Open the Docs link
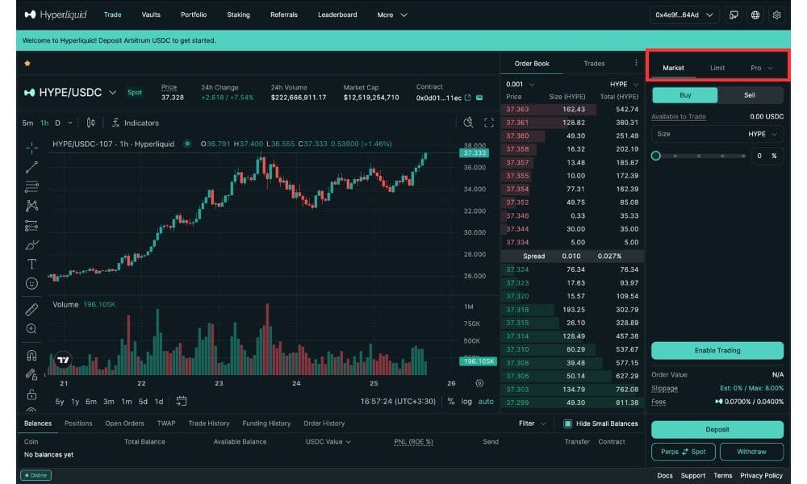This screenshot has width=807, height=484. (664, 475)
